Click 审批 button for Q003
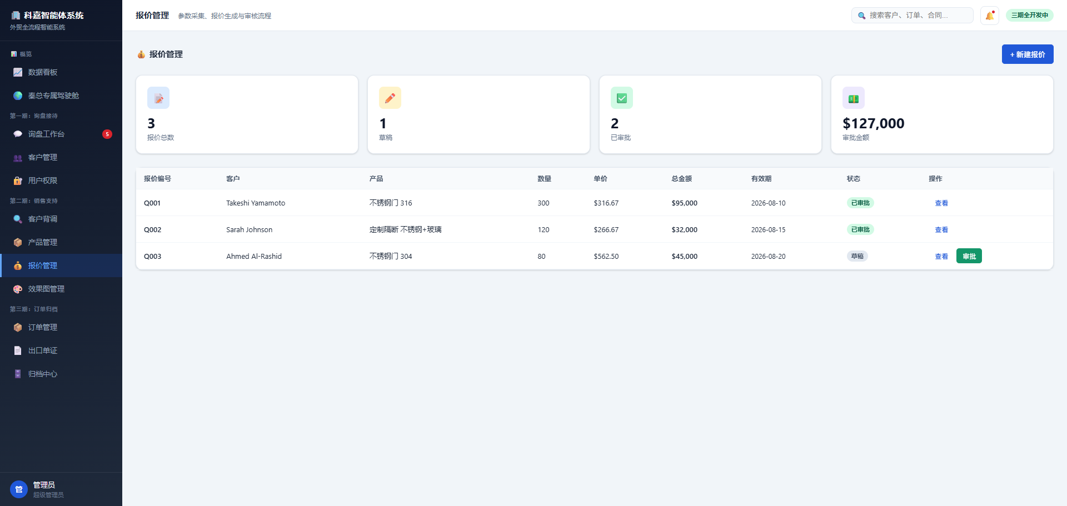The height and width of the screenshot is (506, 1067). [969, 256]
